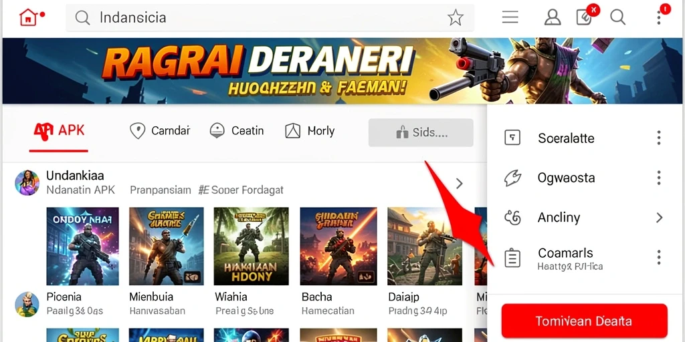Click the Coamarls clipboard icon
Image resolution: width=685 pixels, height=342 pixels.
click(x=512, y=257)
